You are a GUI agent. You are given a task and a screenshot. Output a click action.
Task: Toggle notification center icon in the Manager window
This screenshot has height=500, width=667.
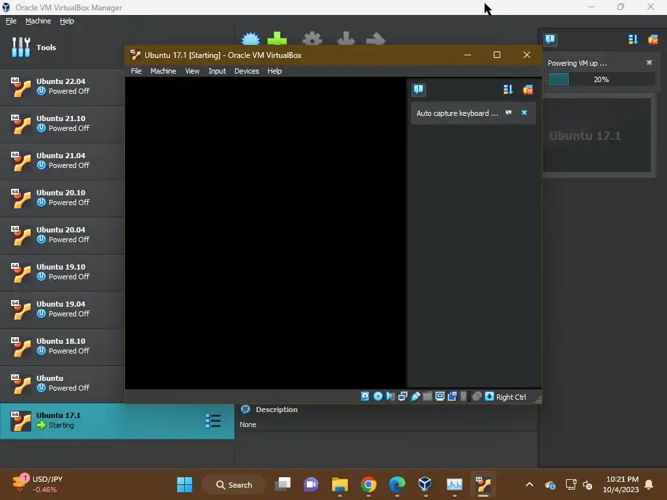[550, 40]
